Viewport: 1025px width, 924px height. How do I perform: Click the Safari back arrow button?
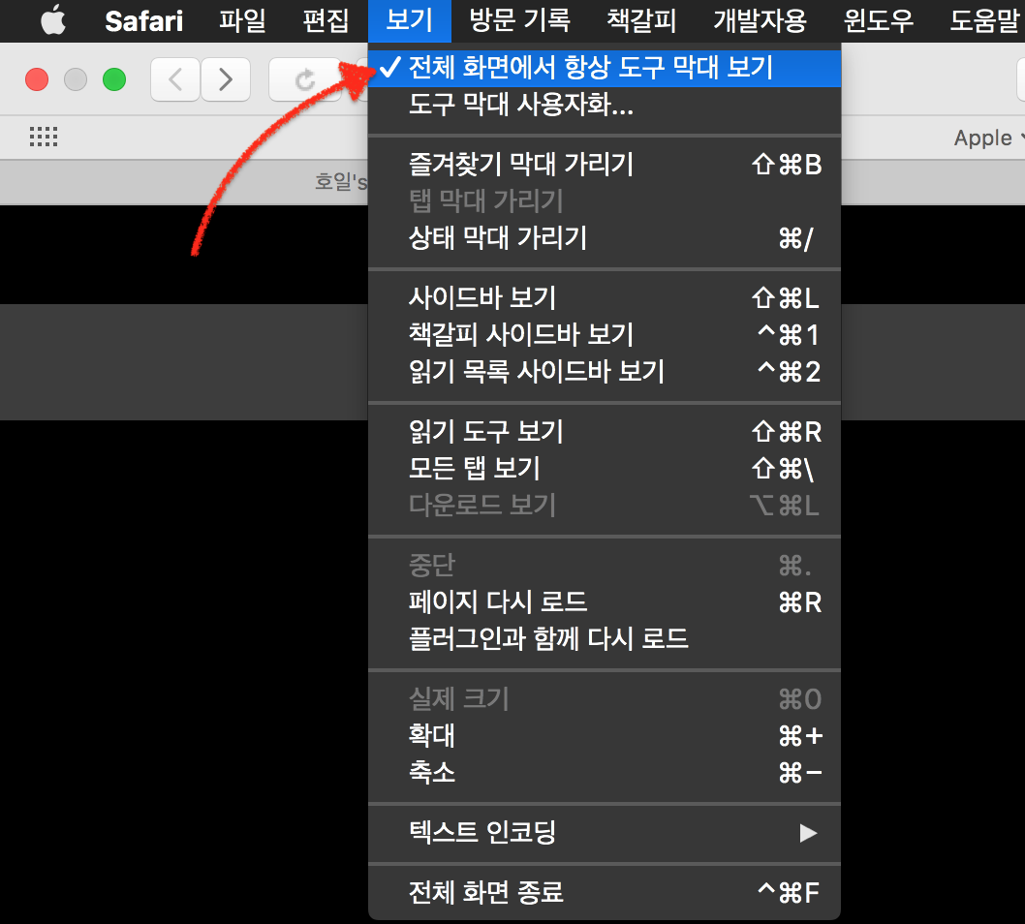175,79
